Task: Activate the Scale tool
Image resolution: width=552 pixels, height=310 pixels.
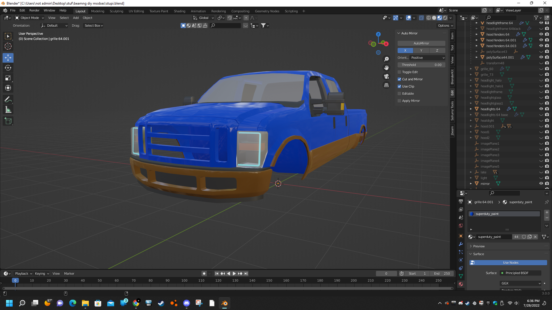Action: point(8,78)
